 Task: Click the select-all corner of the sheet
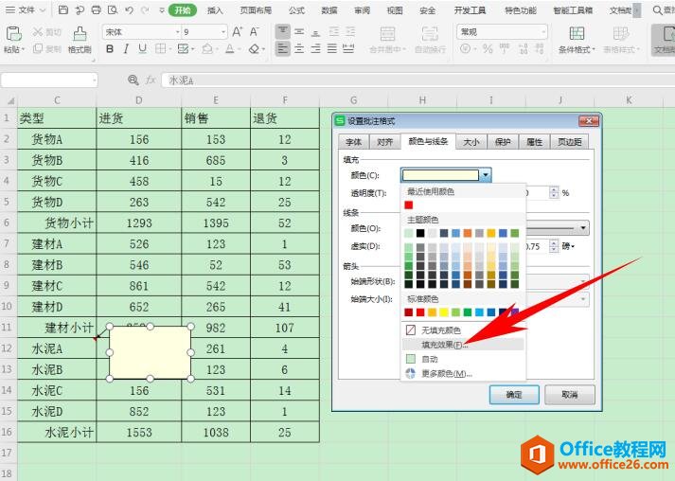pyautogui.click(x=9, y=100)
